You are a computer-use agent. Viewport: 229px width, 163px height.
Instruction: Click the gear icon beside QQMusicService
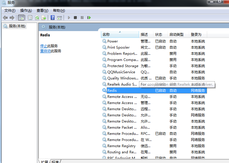104,72
